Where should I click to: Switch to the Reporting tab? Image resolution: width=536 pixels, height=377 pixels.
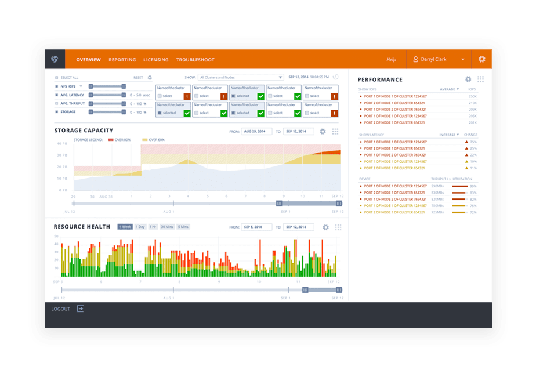click(122, 60)
